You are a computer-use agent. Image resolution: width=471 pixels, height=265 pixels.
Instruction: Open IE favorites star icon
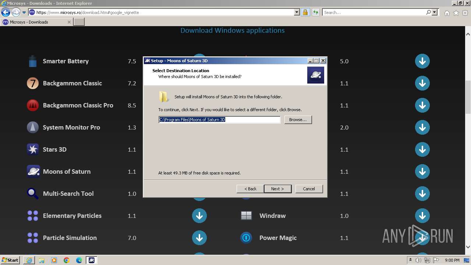coord(456,13)
